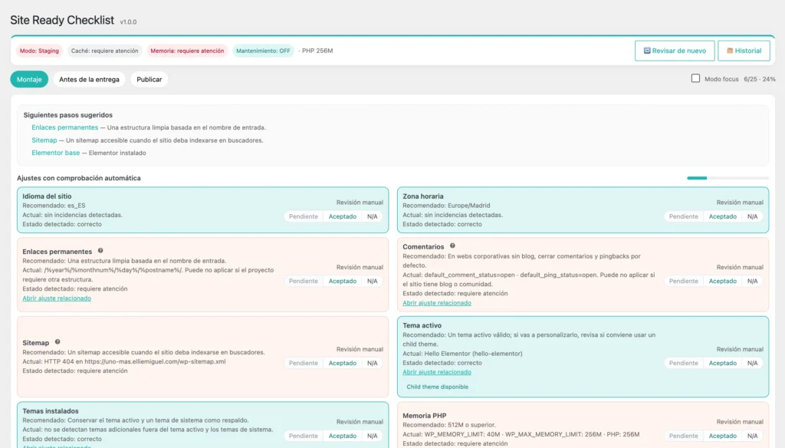Screen dimensions: 785x448
Task: Click help icon beside Sitemap heading
Action: click(x=57, y=342)
